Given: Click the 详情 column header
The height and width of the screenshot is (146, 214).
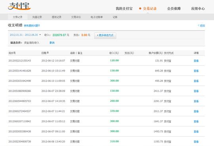Looking at the screenshot, I should tap(196, 53).
